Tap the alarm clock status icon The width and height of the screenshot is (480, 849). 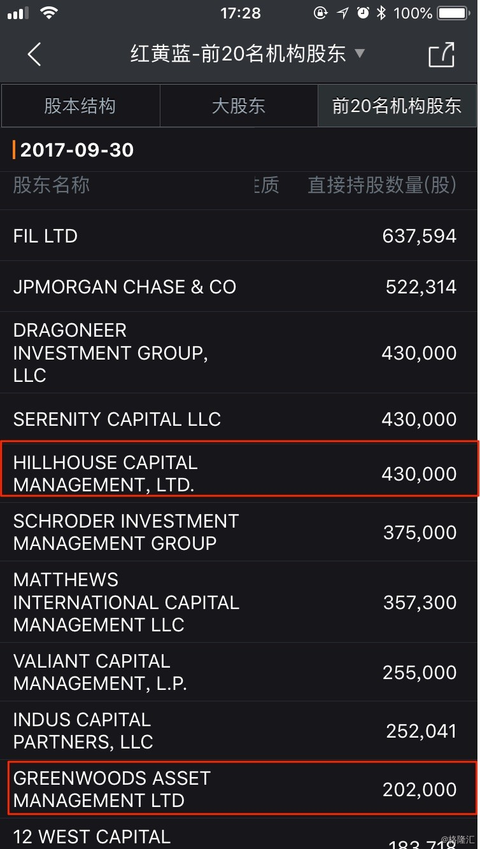[363, 13]
